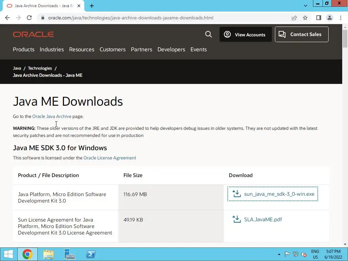Image resolution: width=348 pixels, height=261 pixels.
Task: Click network tray icon
Action: click(x=296, y=254)
